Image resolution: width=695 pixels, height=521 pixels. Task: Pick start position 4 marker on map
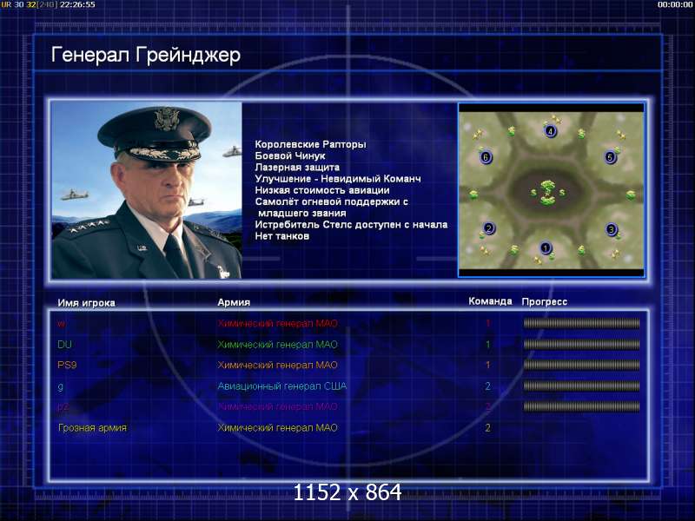(550, 131)
